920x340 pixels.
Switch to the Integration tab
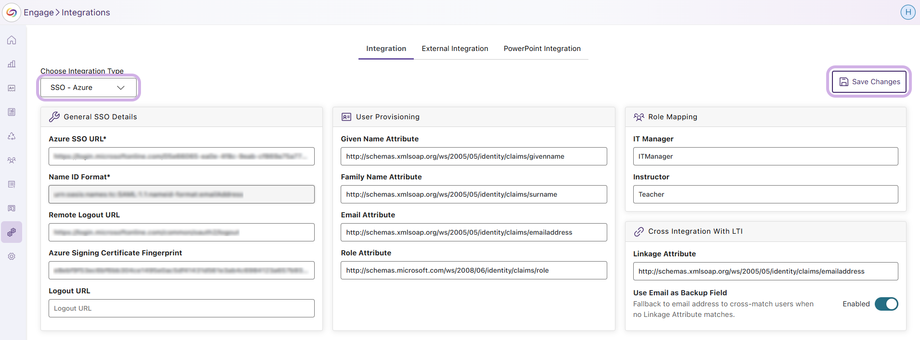tap(386, 49)
